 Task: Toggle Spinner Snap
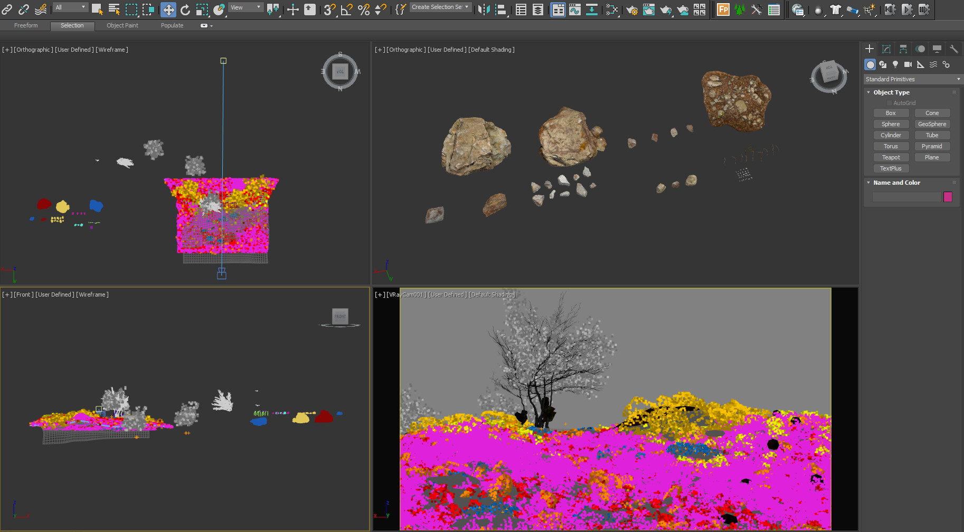(381, 9)
